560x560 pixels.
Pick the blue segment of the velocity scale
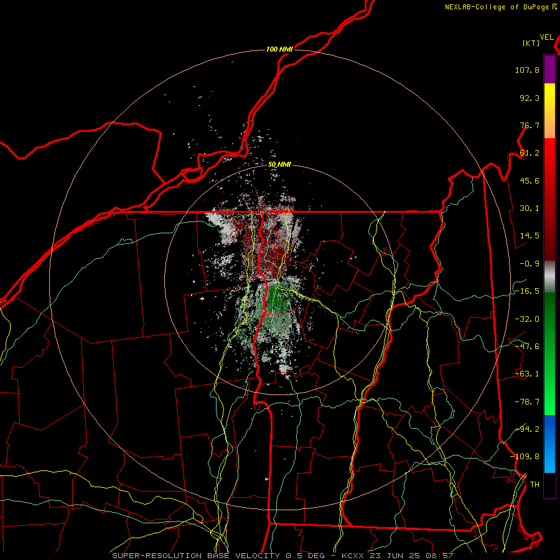tap(549, 444)
